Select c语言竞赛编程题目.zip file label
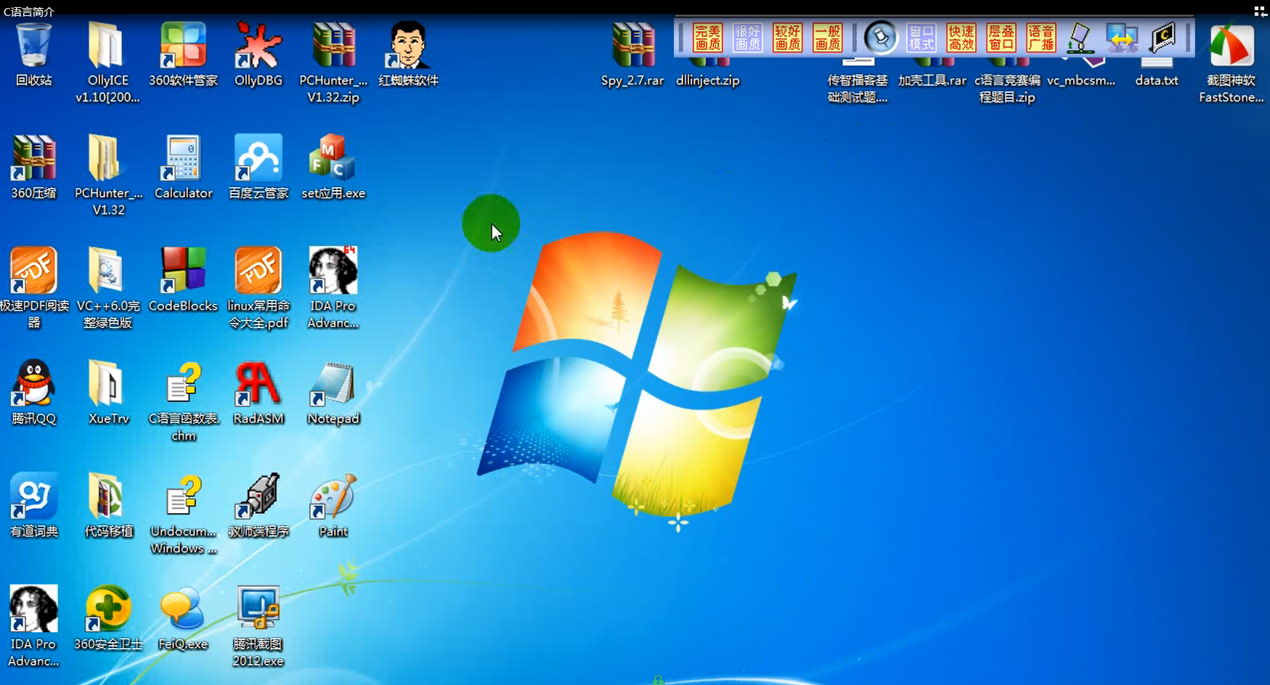This screenshot has height=685, width=1270. click(1007, 89)
